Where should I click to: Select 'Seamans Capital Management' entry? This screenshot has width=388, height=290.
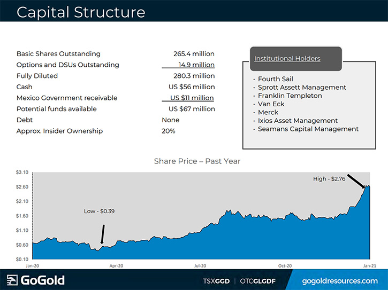308,129
